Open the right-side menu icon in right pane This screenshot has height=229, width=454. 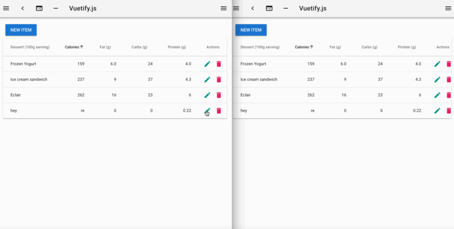(448, 8)
